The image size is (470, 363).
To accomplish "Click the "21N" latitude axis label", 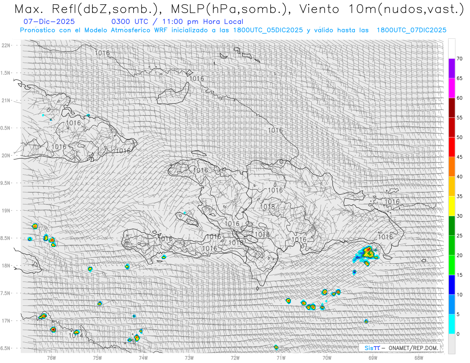I will [x=7, y=101].
